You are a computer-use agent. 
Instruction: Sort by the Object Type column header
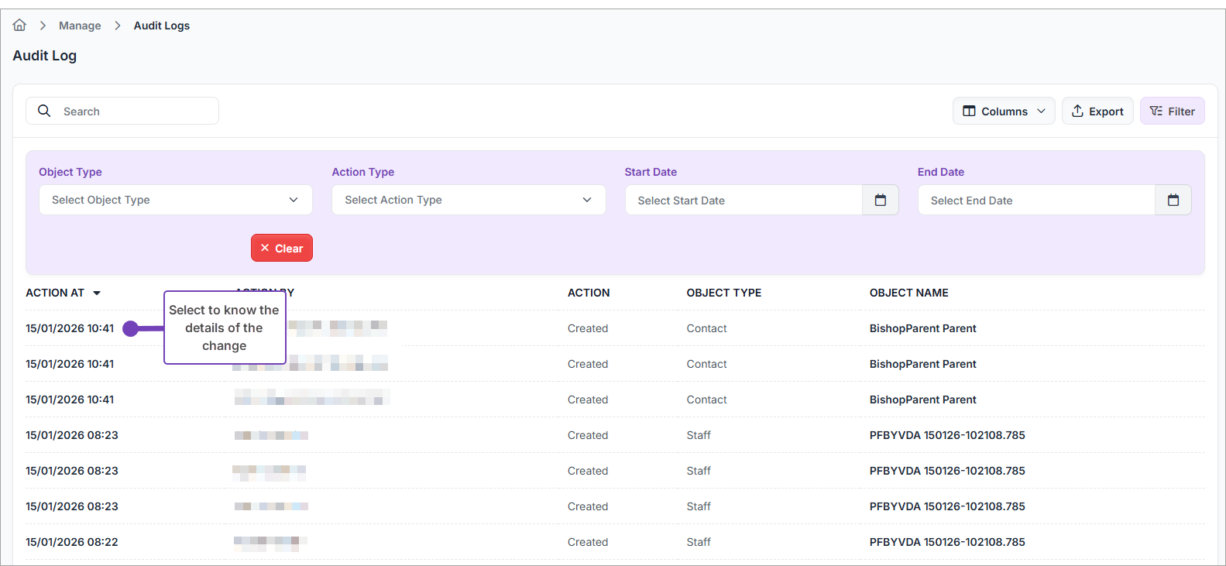[x=723, y=293]
